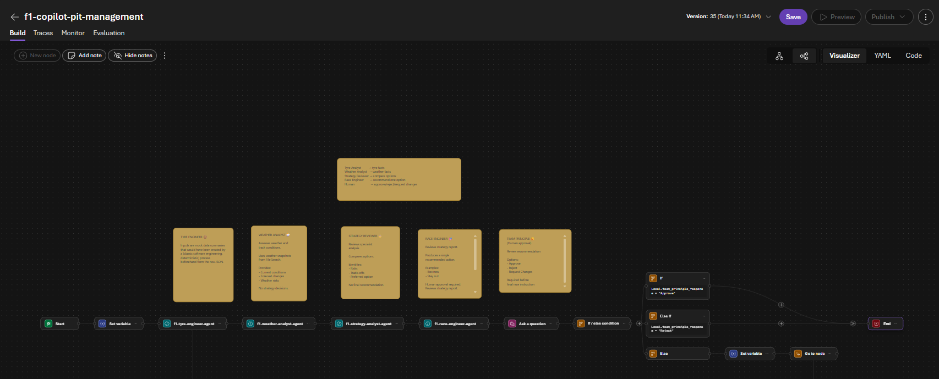
Task: Add a branch via plus after If / else condition
Action: click(x=639, y=323)
